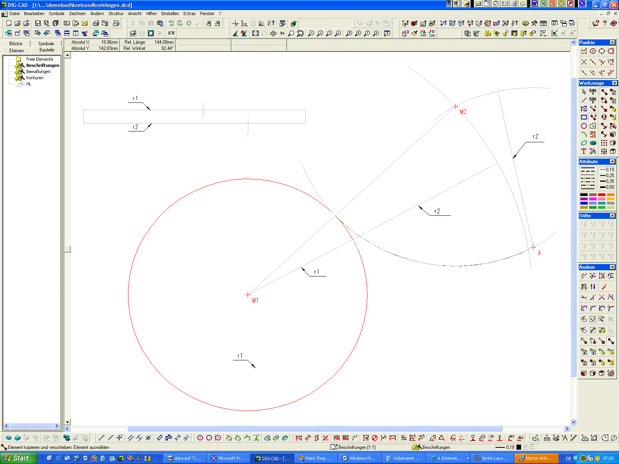
Task: Switch to the Symbole tab
Action: 46,44
